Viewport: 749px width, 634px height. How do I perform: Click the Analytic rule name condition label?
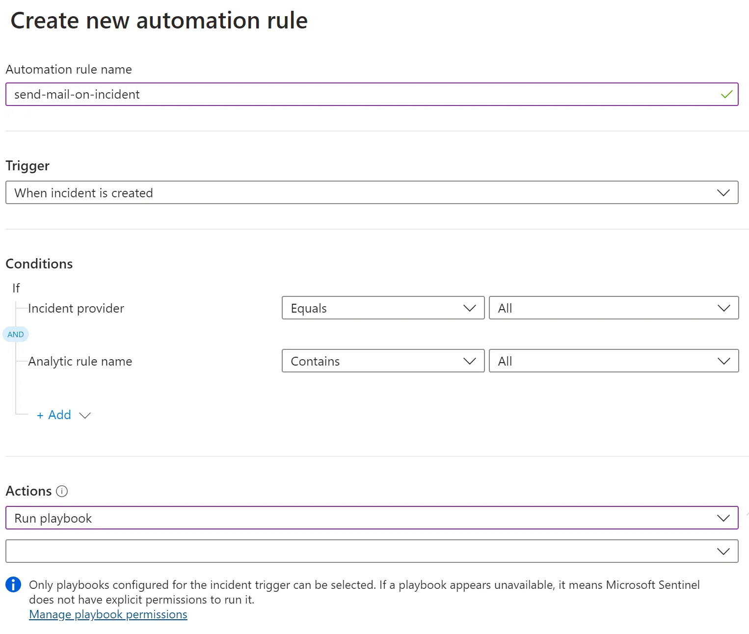(x=80, y=362)
